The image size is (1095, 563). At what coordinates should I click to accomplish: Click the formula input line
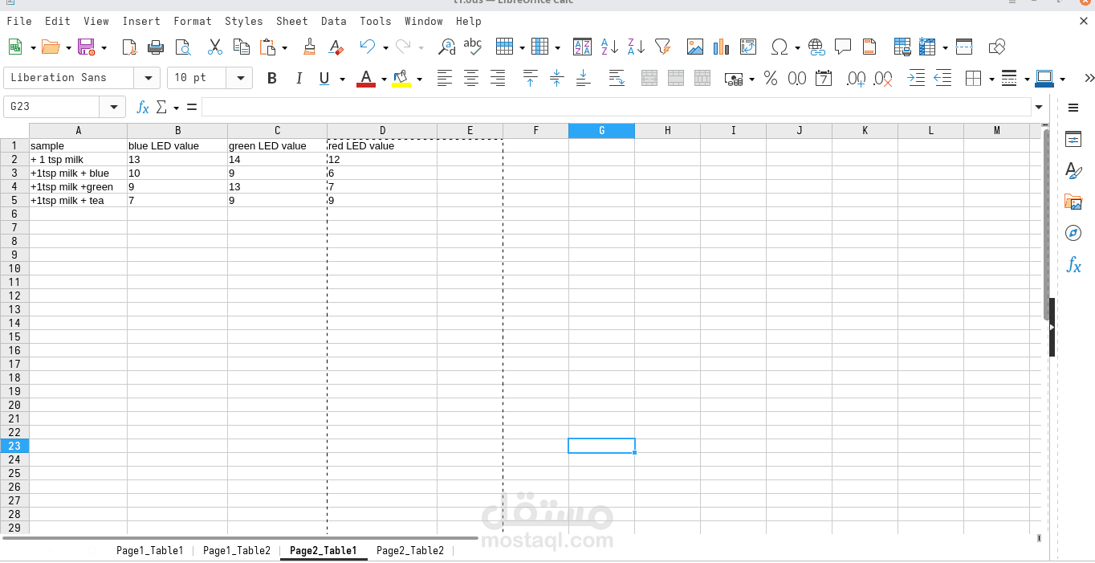click(616, 107)
